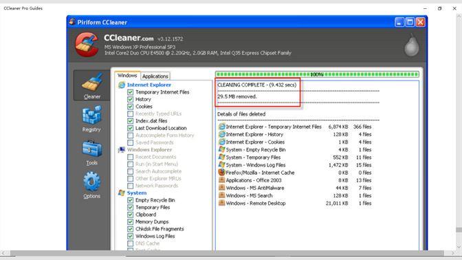Click Windows Explorer category icon
462x260 pixels.
click(122, 150)
